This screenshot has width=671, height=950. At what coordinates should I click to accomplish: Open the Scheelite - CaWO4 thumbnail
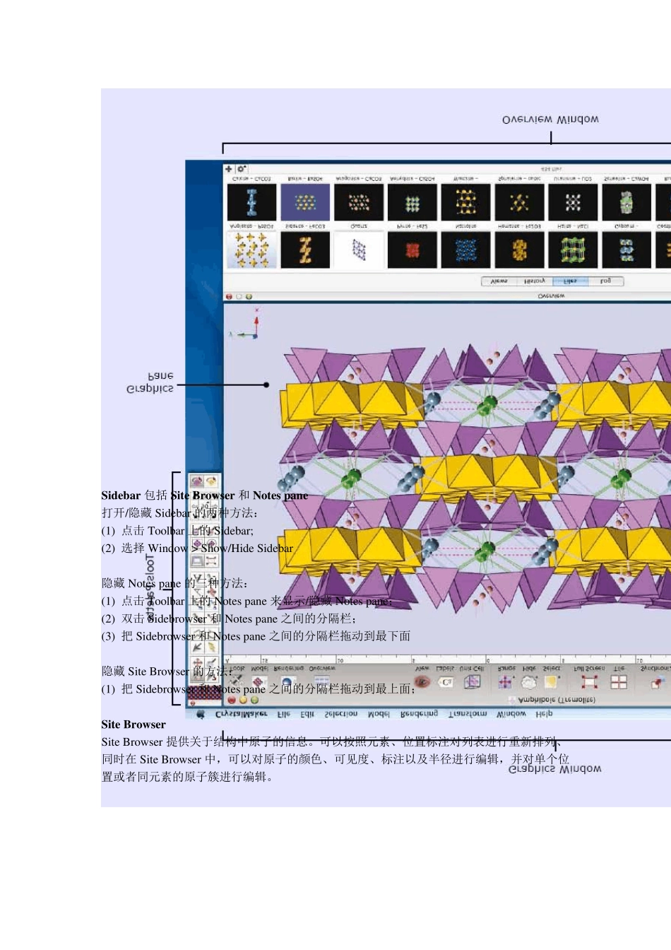click(627, 201)
